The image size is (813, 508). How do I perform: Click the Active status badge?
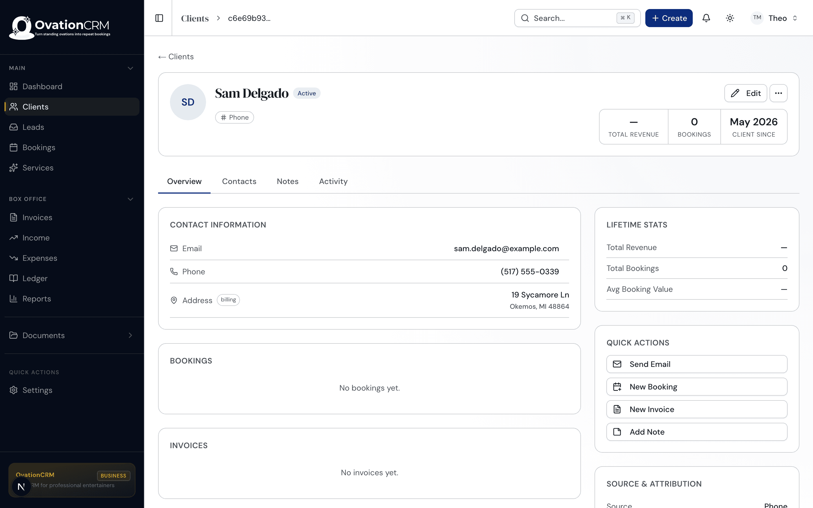coord(306,93)
